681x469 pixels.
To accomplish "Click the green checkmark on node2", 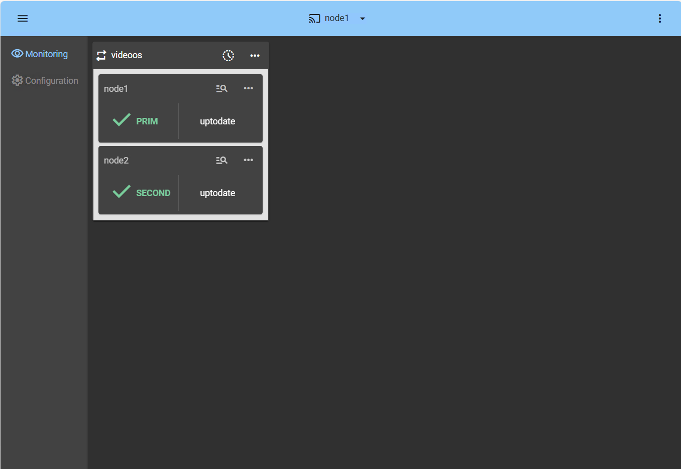I will 122,192.
